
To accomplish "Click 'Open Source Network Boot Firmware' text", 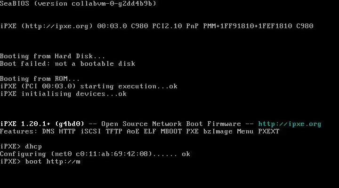I will click(x=171, y=124).
